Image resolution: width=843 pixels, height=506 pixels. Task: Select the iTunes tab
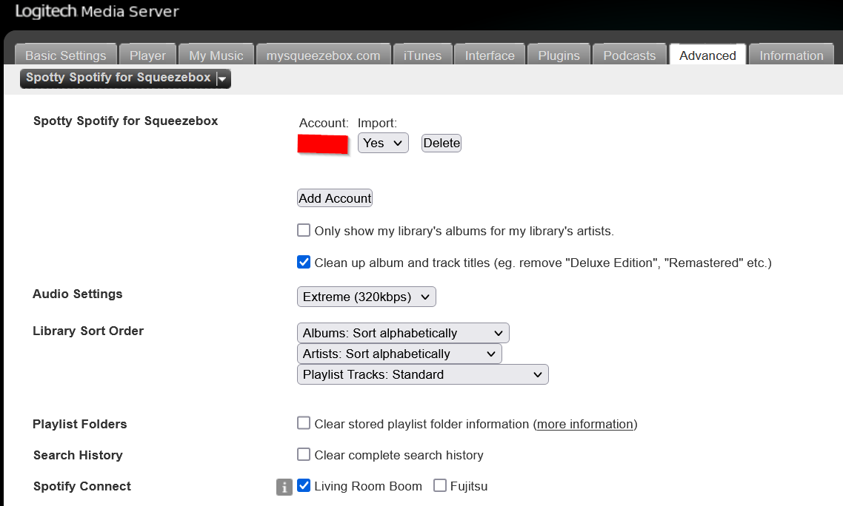tap(422, 55)
